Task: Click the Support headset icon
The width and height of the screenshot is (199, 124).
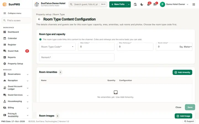Action: (185, 121)
